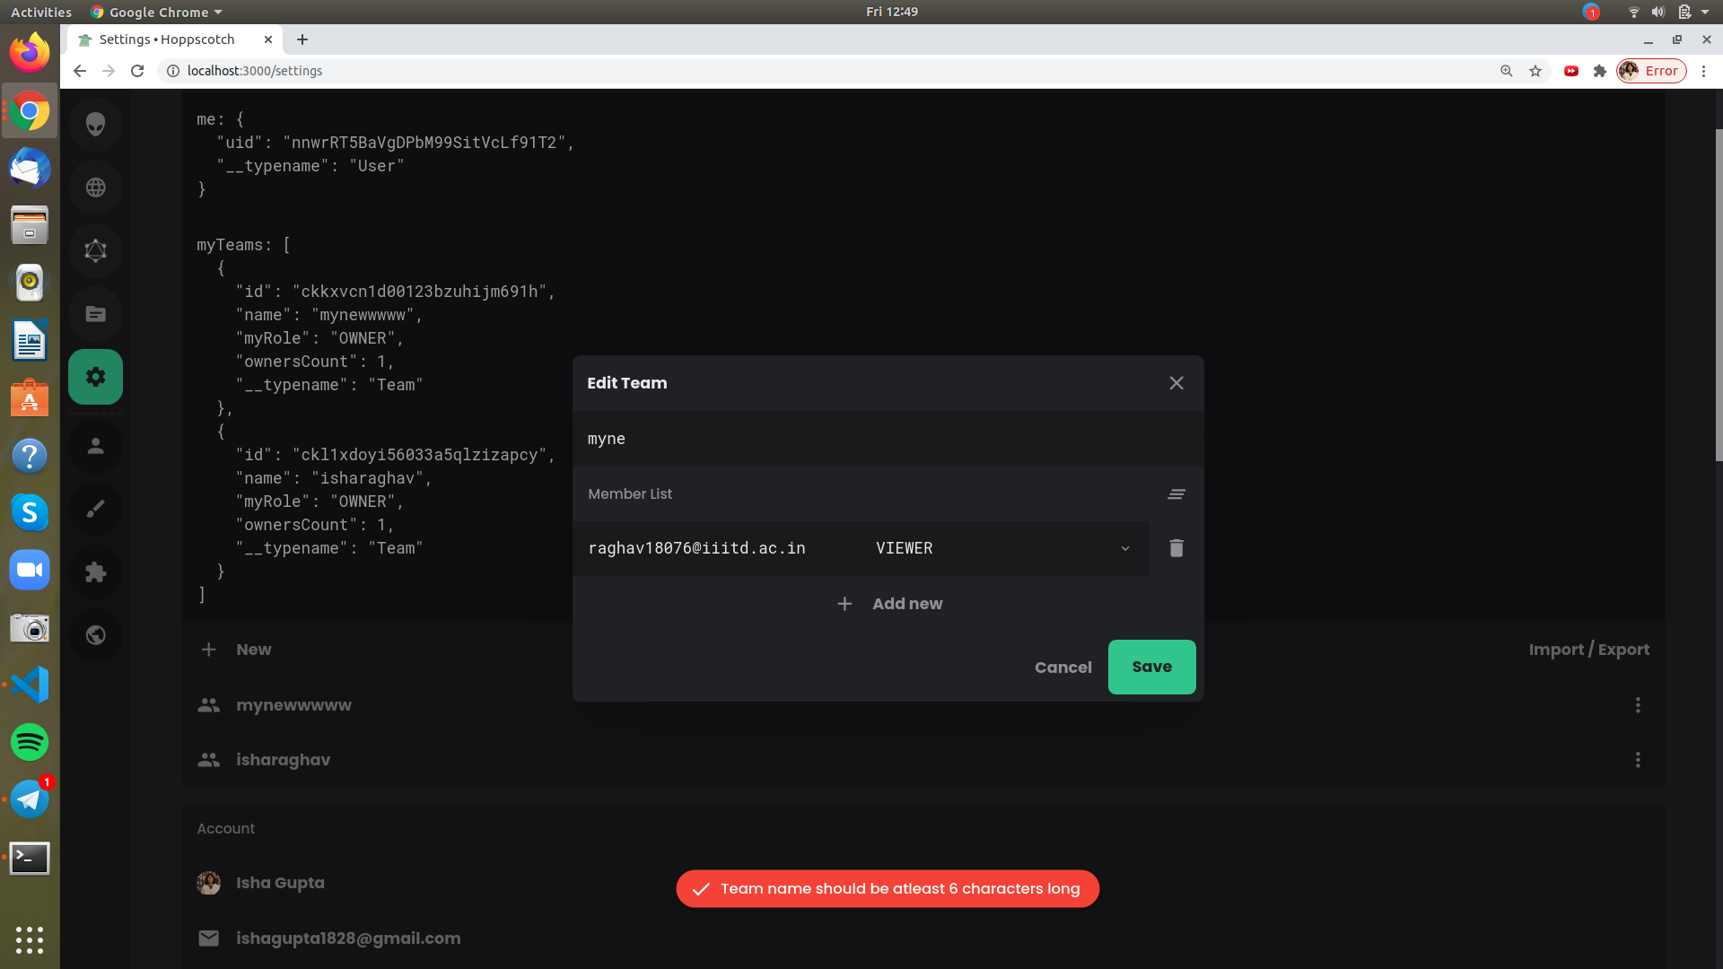Screen dimensions: 1723x969
Task: Go to the home alien logo icon
Action: [x=95, y=124]
